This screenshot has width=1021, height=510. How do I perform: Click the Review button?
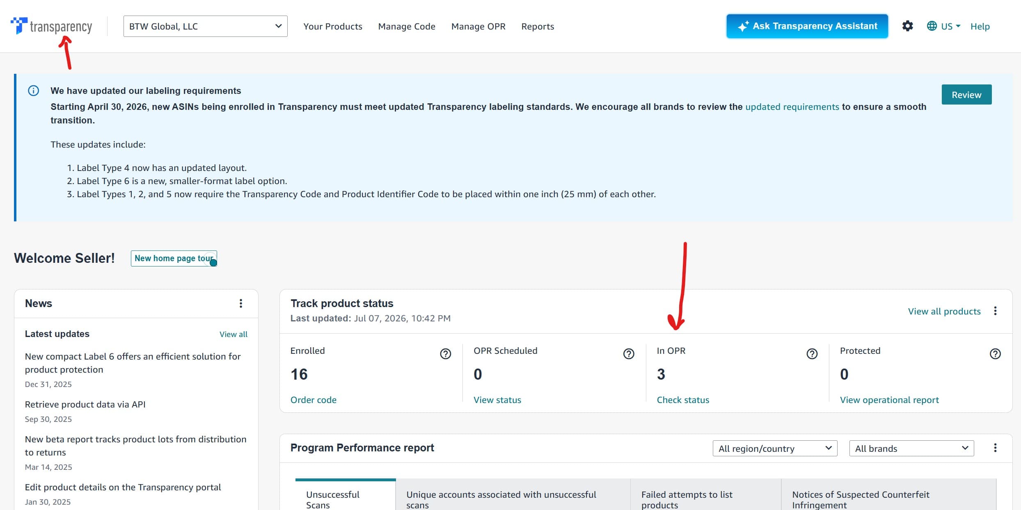[966, 95]
